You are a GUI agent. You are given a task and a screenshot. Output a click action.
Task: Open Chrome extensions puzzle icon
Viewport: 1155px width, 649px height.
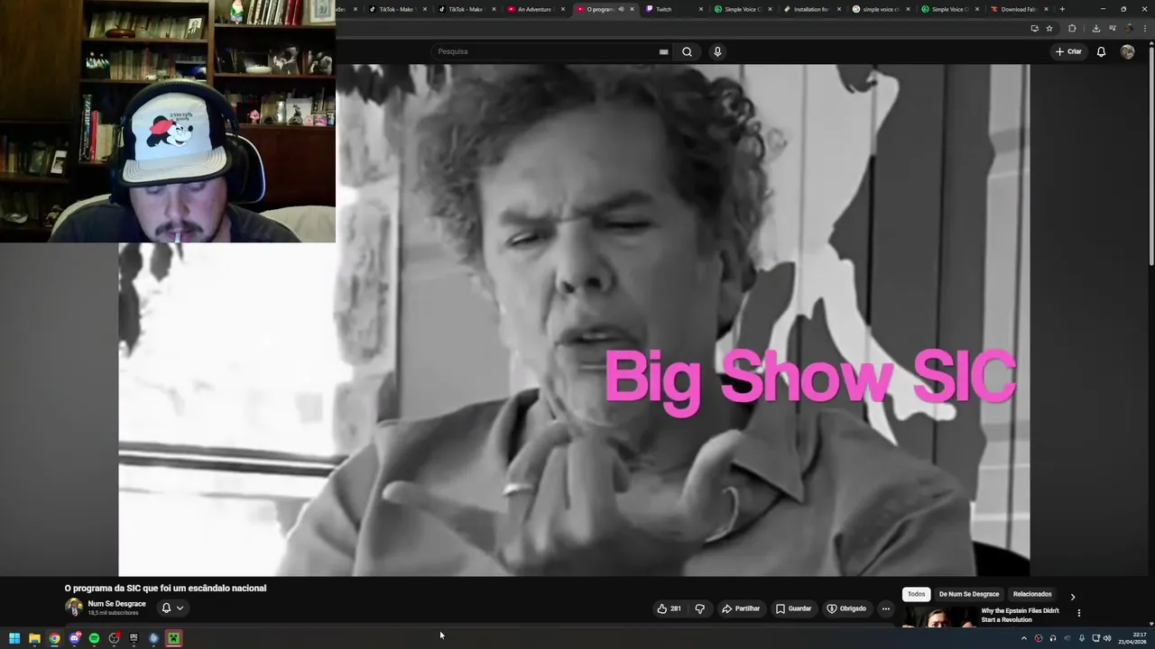coord(1072,28)
